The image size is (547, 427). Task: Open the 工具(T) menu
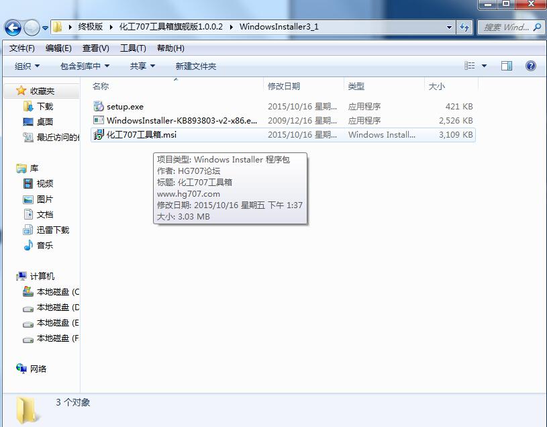tap(132, 48)
